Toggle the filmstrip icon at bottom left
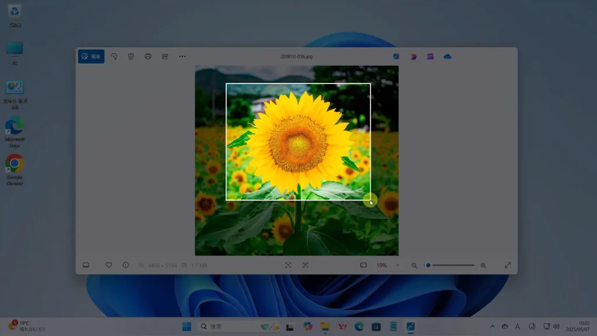This screenshot has height=336, width=597. pyautogui.click(x=86, y=265)
